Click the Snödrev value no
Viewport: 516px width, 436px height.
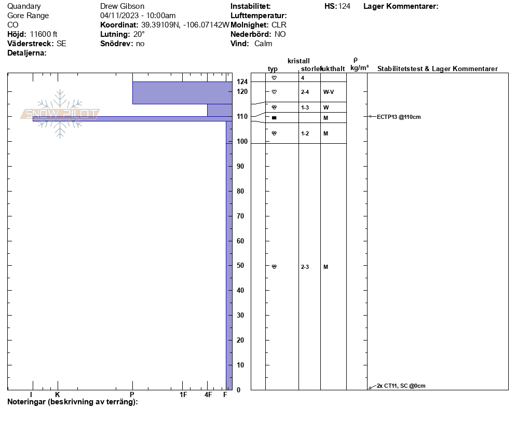pos(140,44)
